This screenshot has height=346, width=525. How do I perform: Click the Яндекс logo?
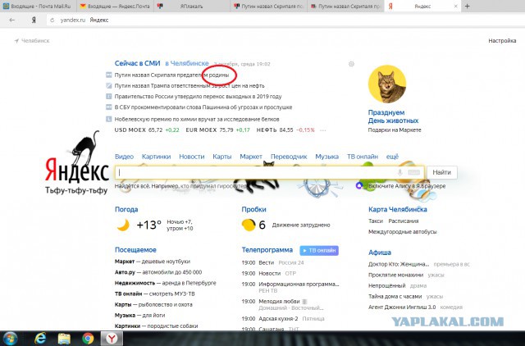pos(77,170)
